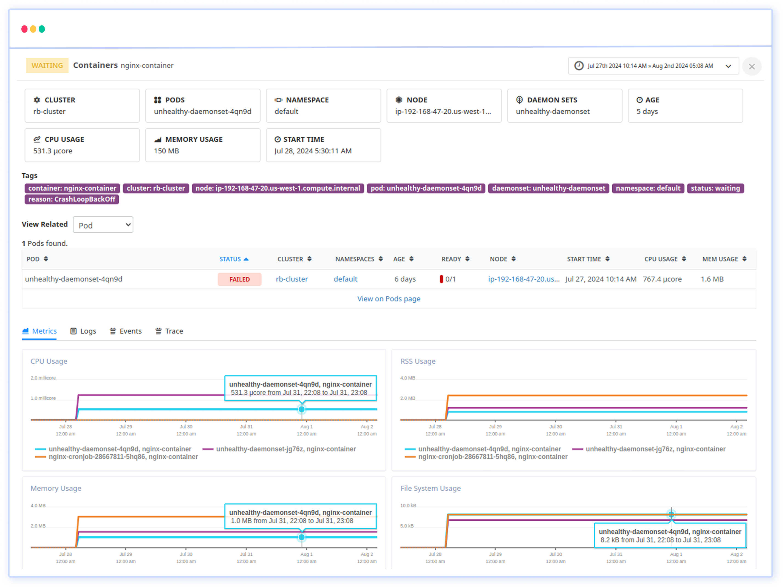Screen dimensions: 784x588
Task: Toggle unhealthy-daemonset-jg76z legend in RSS Usage chart
Action: tap(649, 450)
